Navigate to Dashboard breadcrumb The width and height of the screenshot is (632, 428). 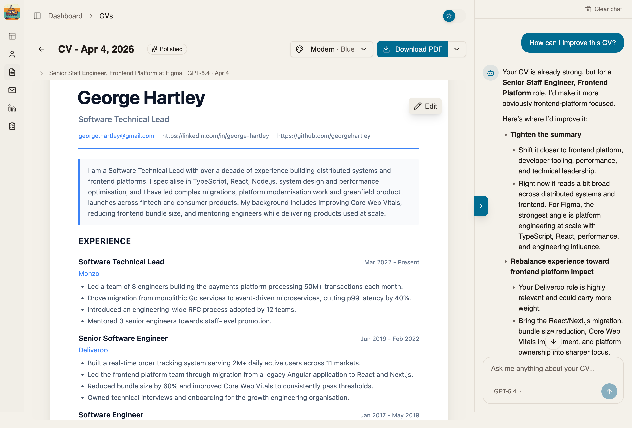click(65, 16)
